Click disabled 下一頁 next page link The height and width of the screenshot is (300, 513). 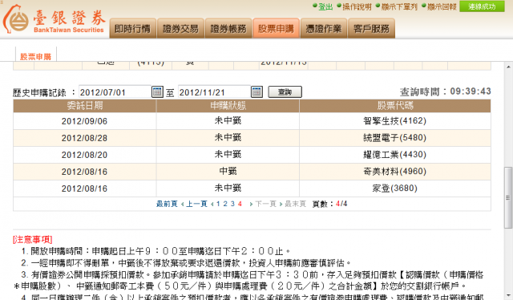tap(265, 204)
